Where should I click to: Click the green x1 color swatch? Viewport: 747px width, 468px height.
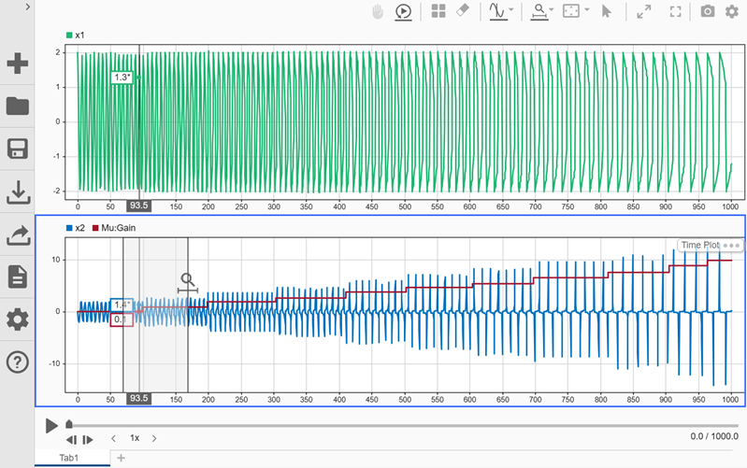tap(69, 35)
